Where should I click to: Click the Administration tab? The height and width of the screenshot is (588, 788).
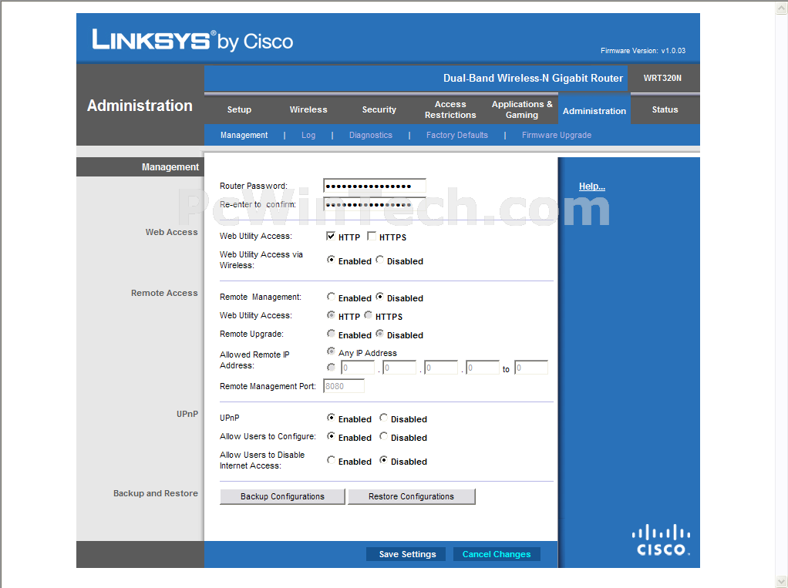coord(594,110)
